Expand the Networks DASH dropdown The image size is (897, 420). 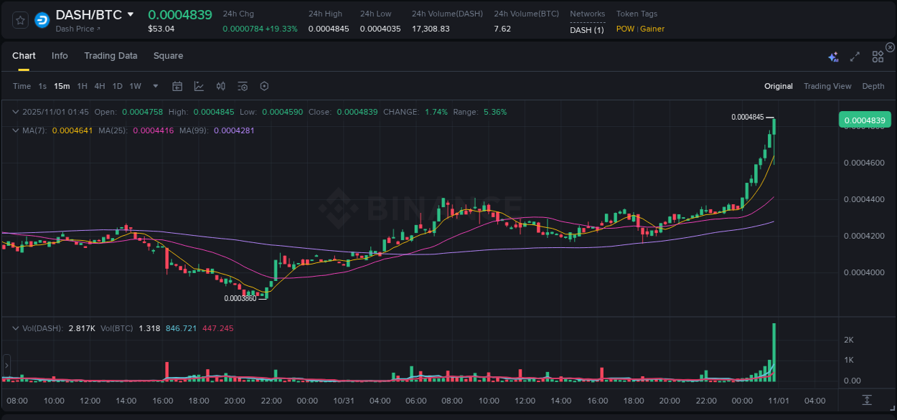[x=586, y=29]
